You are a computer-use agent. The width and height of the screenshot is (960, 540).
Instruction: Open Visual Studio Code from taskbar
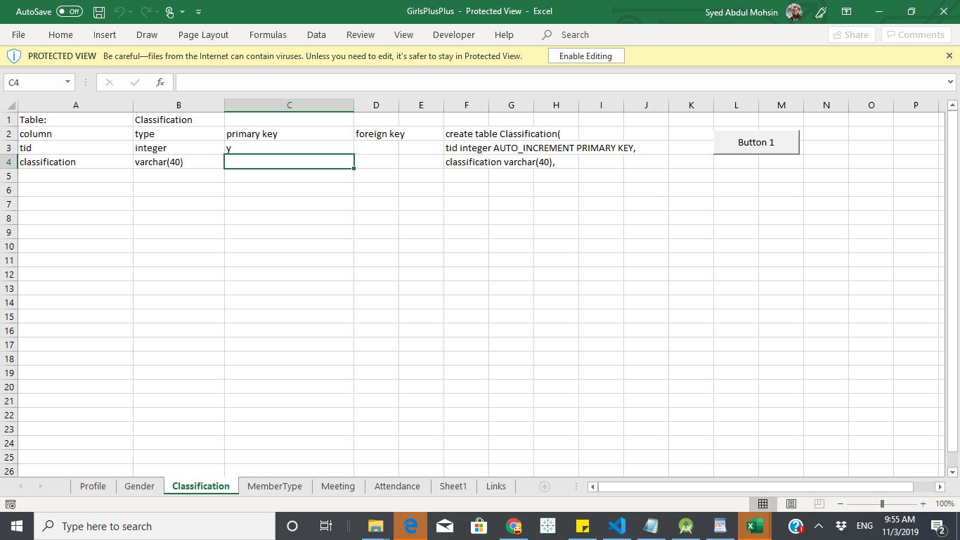[616, 526]
